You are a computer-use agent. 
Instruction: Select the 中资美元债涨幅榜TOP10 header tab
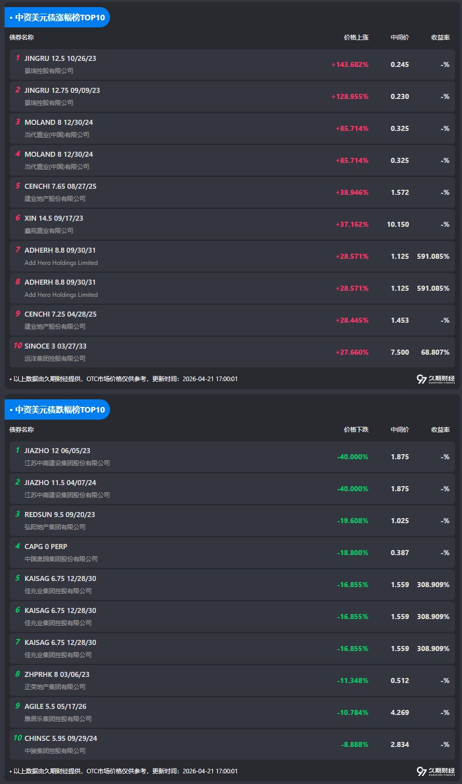point(57,17)
